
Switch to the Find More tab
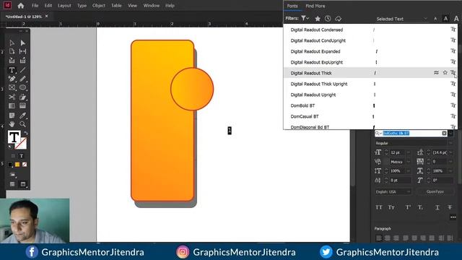click(315, 6)
